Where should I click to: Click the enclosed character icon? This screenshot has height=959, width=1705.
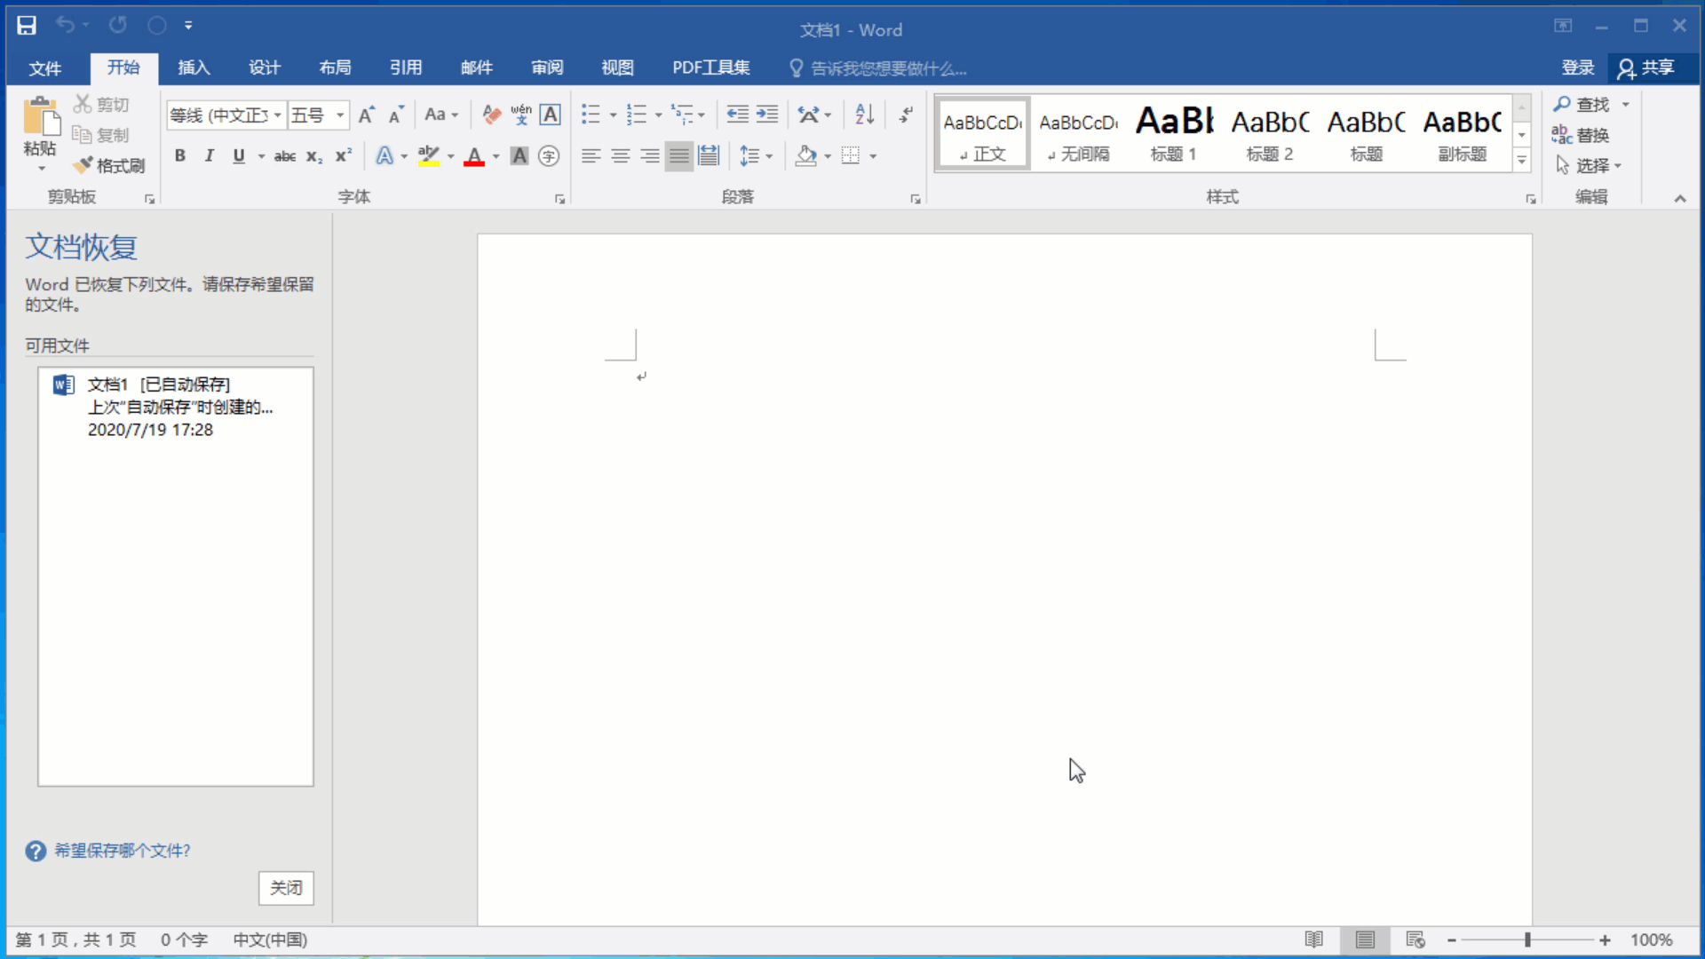[x=549, y=156]
